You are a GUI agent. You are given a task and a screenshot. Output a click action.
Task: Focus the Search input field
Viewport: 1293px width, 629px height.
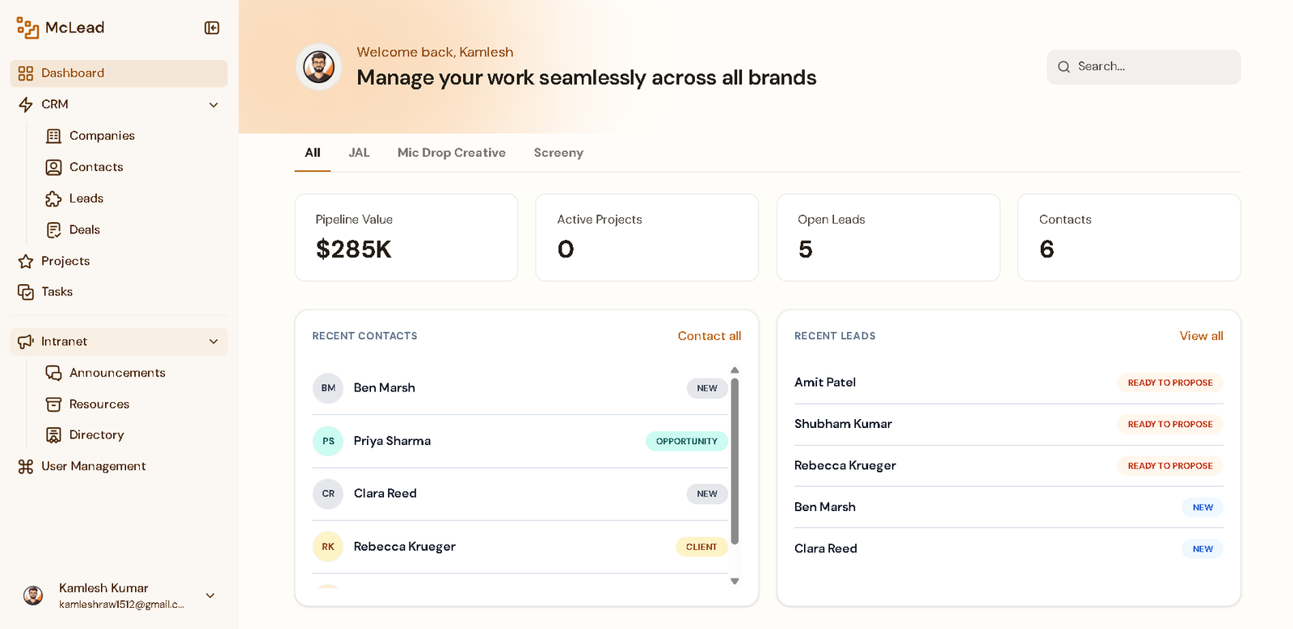click(1143, 67)
